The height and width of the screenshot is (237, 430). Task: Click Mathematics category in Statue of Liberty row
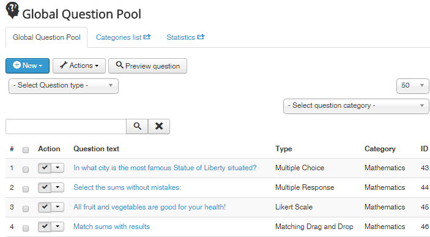pos(385,168)
